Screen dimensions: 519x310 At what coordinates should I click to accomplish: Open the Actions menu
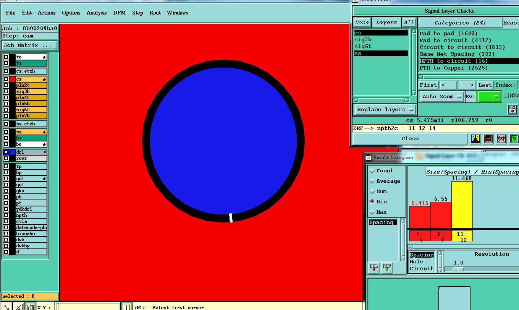[x=47, y=13]
